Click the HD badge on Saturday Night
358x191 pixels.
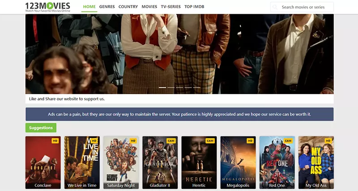(x=133, y=141)
